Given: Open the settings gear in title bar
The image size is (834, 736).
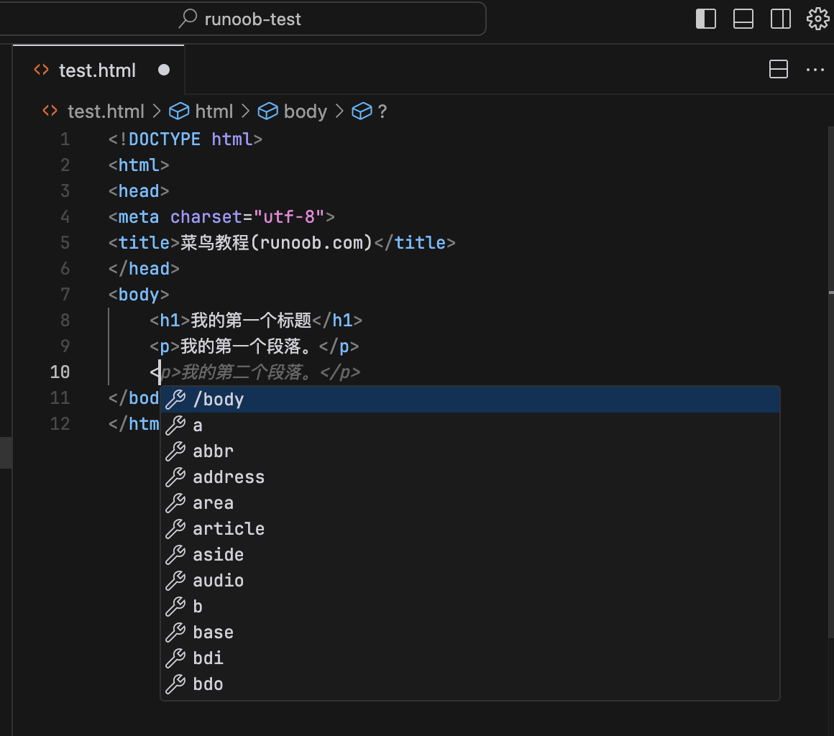Looking at the screenshot, I should (x=817, y=19).
